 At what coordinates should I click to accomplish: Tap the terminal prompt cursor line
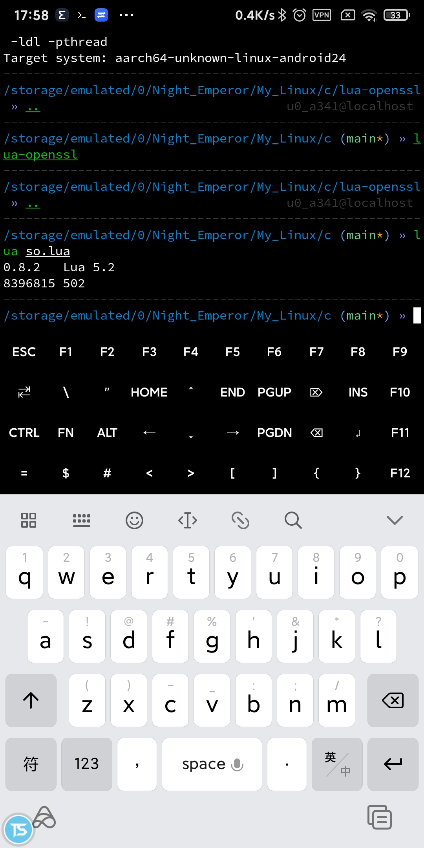[212, 316]
